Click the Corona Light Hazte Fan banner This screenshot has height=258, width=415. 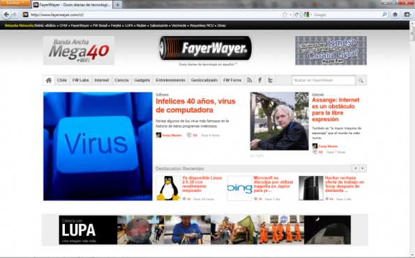tap(331, 50)
